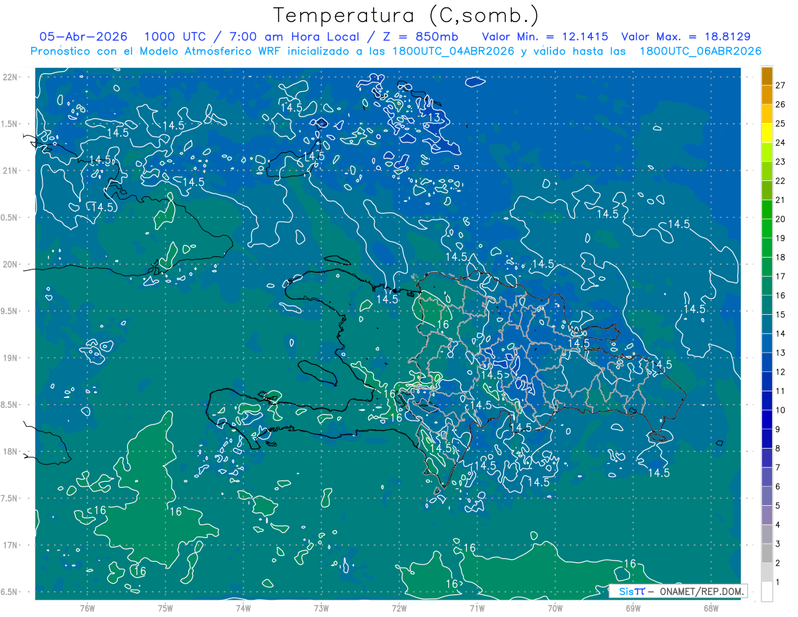
Task: Click the 72W longitude axis label
Action: tap(399, 608)
